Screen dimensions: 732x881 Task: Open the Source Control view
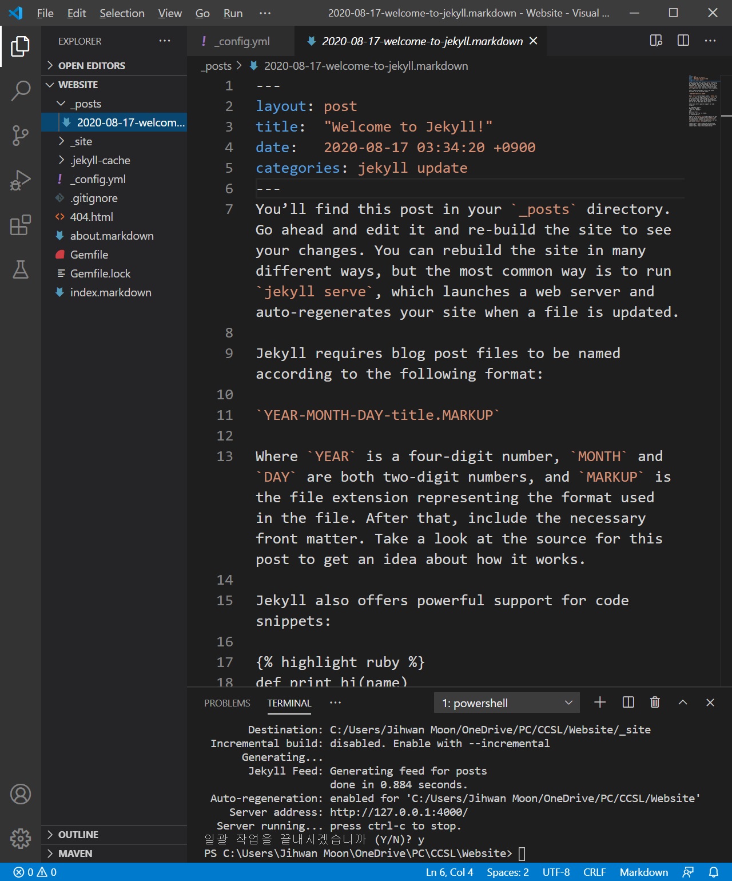(x=21, y=136)
